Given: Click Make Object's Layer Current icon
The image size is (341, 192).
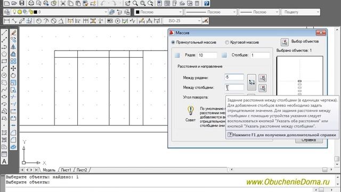Looking at the screenshot, I should click(x=112, y=12).
